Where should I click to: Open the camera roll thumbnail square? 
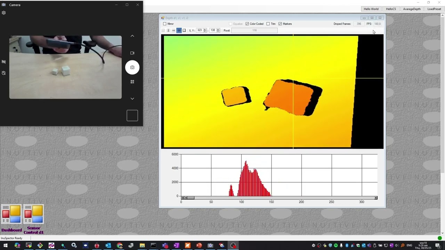[x=132, y=116]
